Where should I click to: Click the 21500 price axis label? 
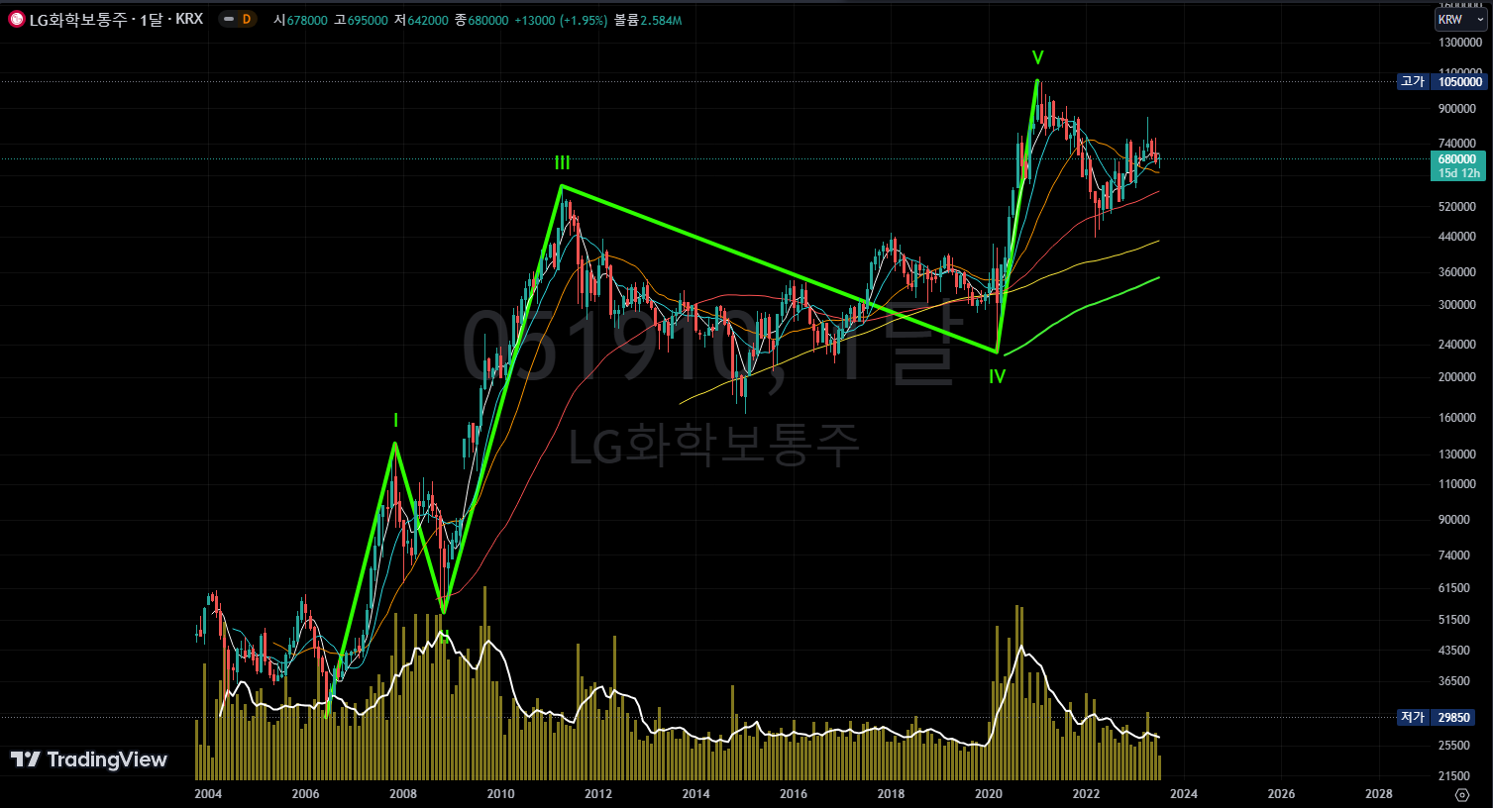pyautogui.click(x=1454, y=776)
